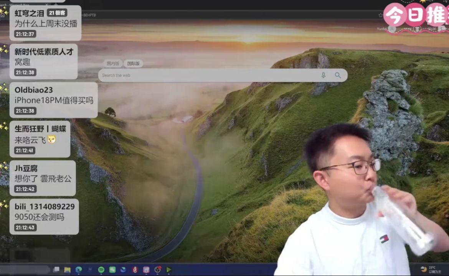The height and width of the screenshot is (276, 449).
Task: Click the Windows taskbar search box
Action: [x=25, y=269]
